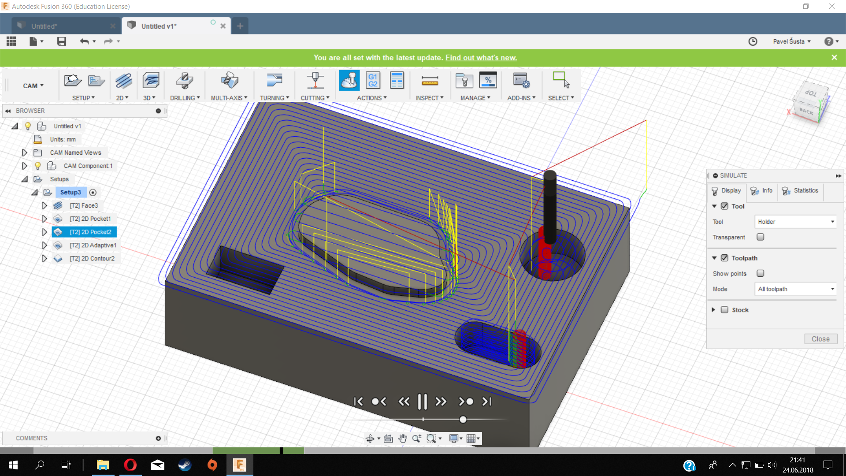Image resolution: width=846 pixels, height=476 pixels.
Task: Check the Show points checkbox
Action: tap(761, 274)
